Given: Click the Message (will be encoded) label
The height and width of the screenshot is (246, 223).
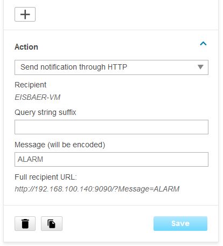Looking at the screenshot, I should (x=60, y=145).
